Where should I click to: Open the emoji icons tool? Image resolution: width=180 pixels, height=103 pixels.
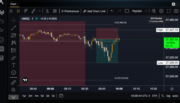coord(13,72)
